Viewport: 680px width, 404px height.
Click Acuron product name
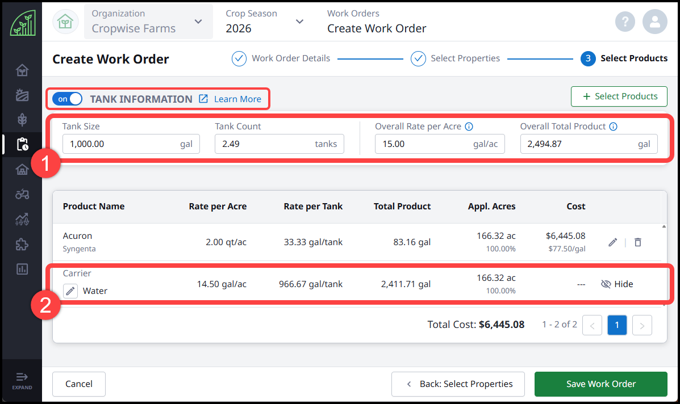pyautogui.click(x=78, y=236)
